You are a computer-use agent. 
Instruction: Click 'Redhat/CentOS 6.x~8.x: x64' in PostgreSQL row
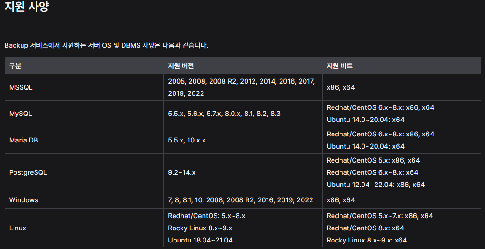pyautogui.click(x=372, y=172)
